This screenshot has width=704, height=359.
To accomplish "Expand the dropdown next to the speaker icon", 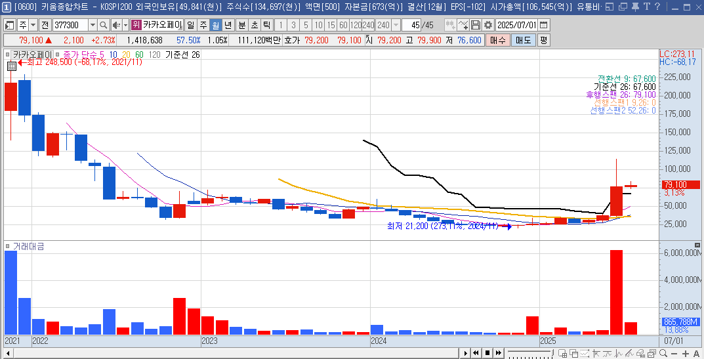I will [126, 25].
